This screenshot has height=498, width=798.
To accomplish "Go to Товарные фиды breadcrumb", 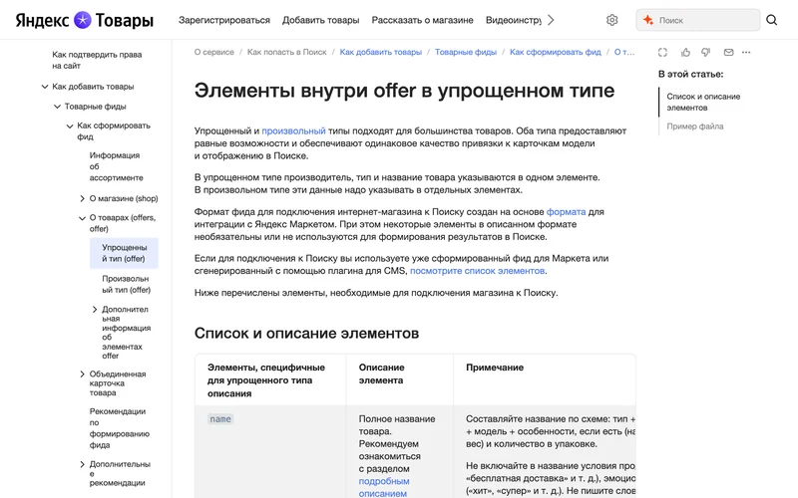I will click(x=466, y=52).
